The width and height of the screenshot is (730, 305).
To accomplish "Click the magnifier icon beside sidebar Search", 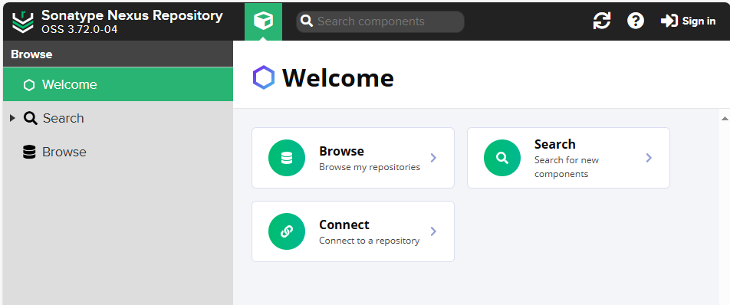I will 31,118.
